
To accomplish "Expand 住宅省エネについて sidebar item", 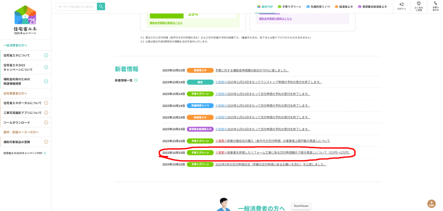I will (x=46, y=55).
